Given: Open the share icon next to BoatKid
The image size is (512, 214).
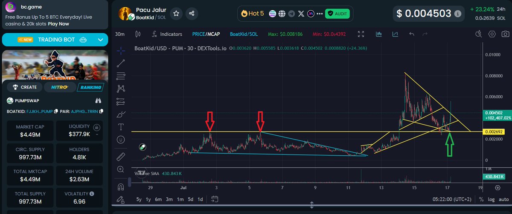Looking at the screenshot, I should tap(192, 14).
